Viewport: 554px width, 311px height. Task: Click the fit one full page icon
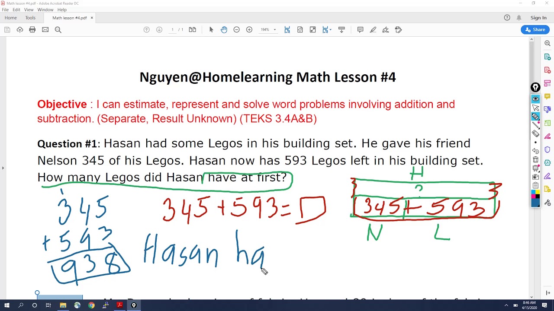[x=300, y=30]
